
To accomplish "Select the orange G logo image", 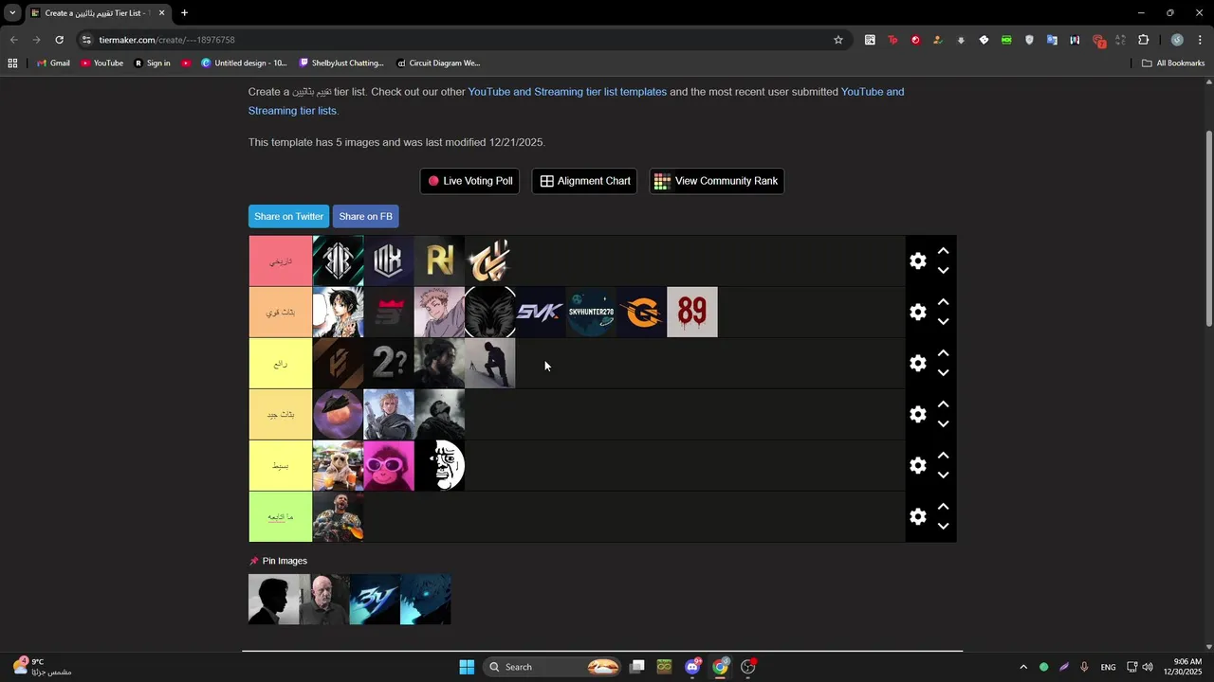I will click(641, 312).
